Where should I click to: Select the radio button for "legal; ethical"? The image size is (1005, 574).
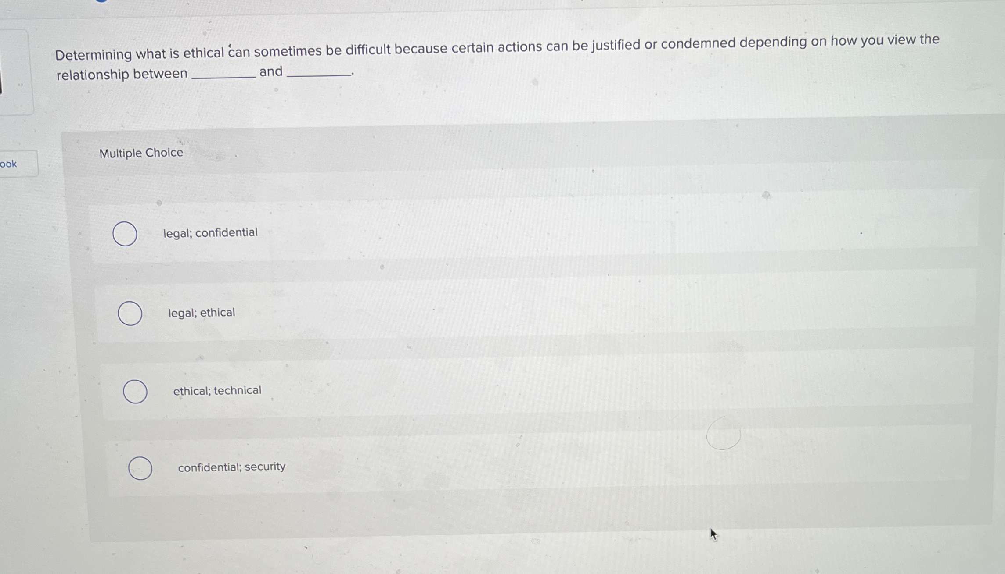coord(130,313)
